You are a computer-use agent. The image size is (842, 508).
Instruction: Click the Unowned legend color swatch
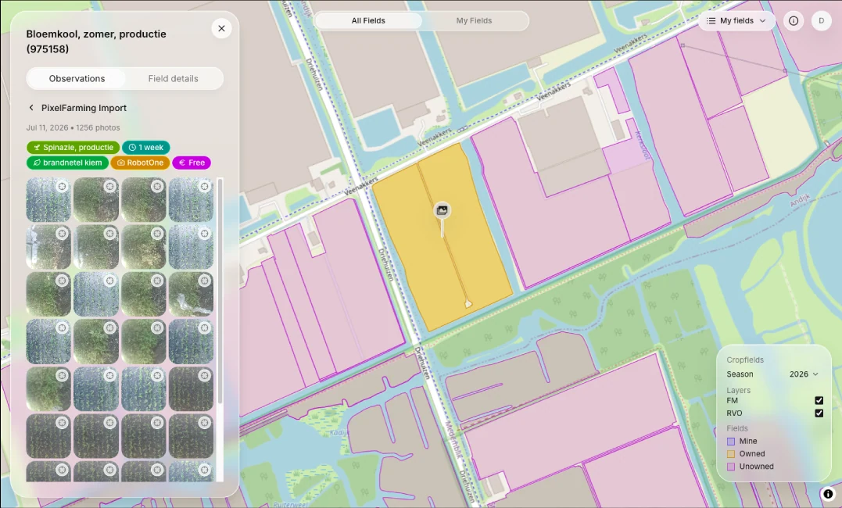click(731, 467)
